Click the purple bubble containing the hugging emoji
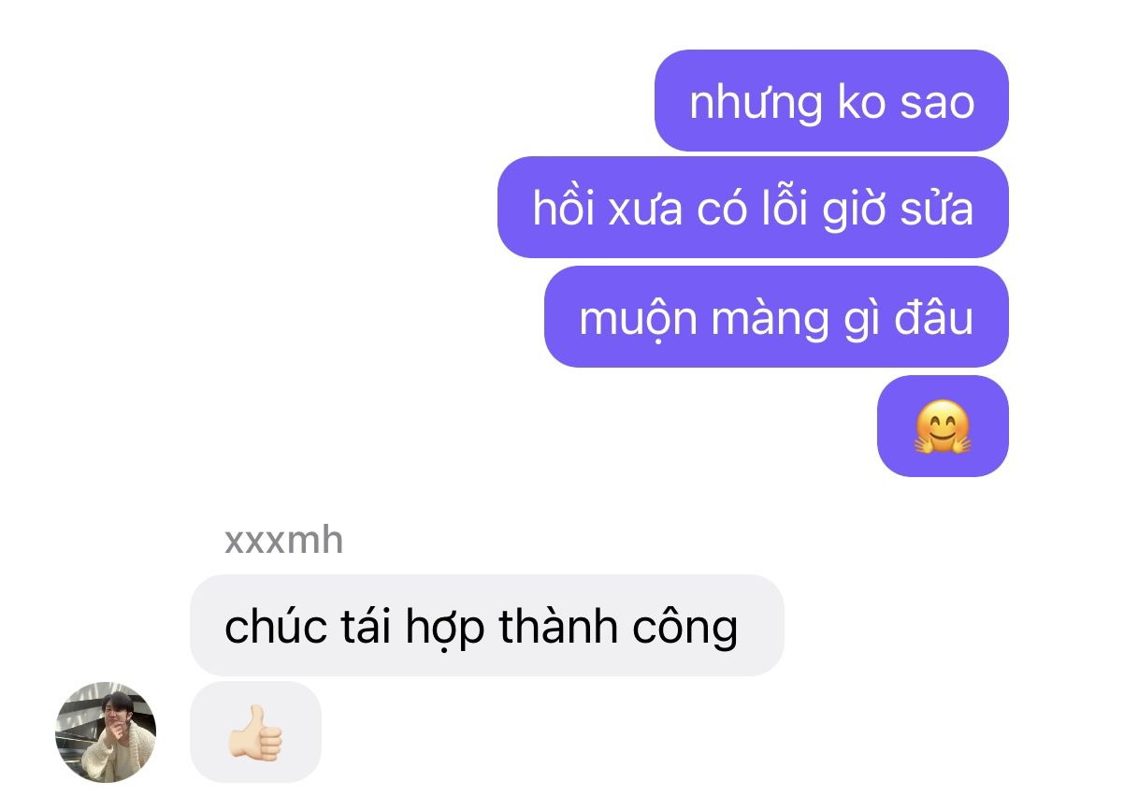Screen dimensions: 1124x797 (x=943, y=427)
